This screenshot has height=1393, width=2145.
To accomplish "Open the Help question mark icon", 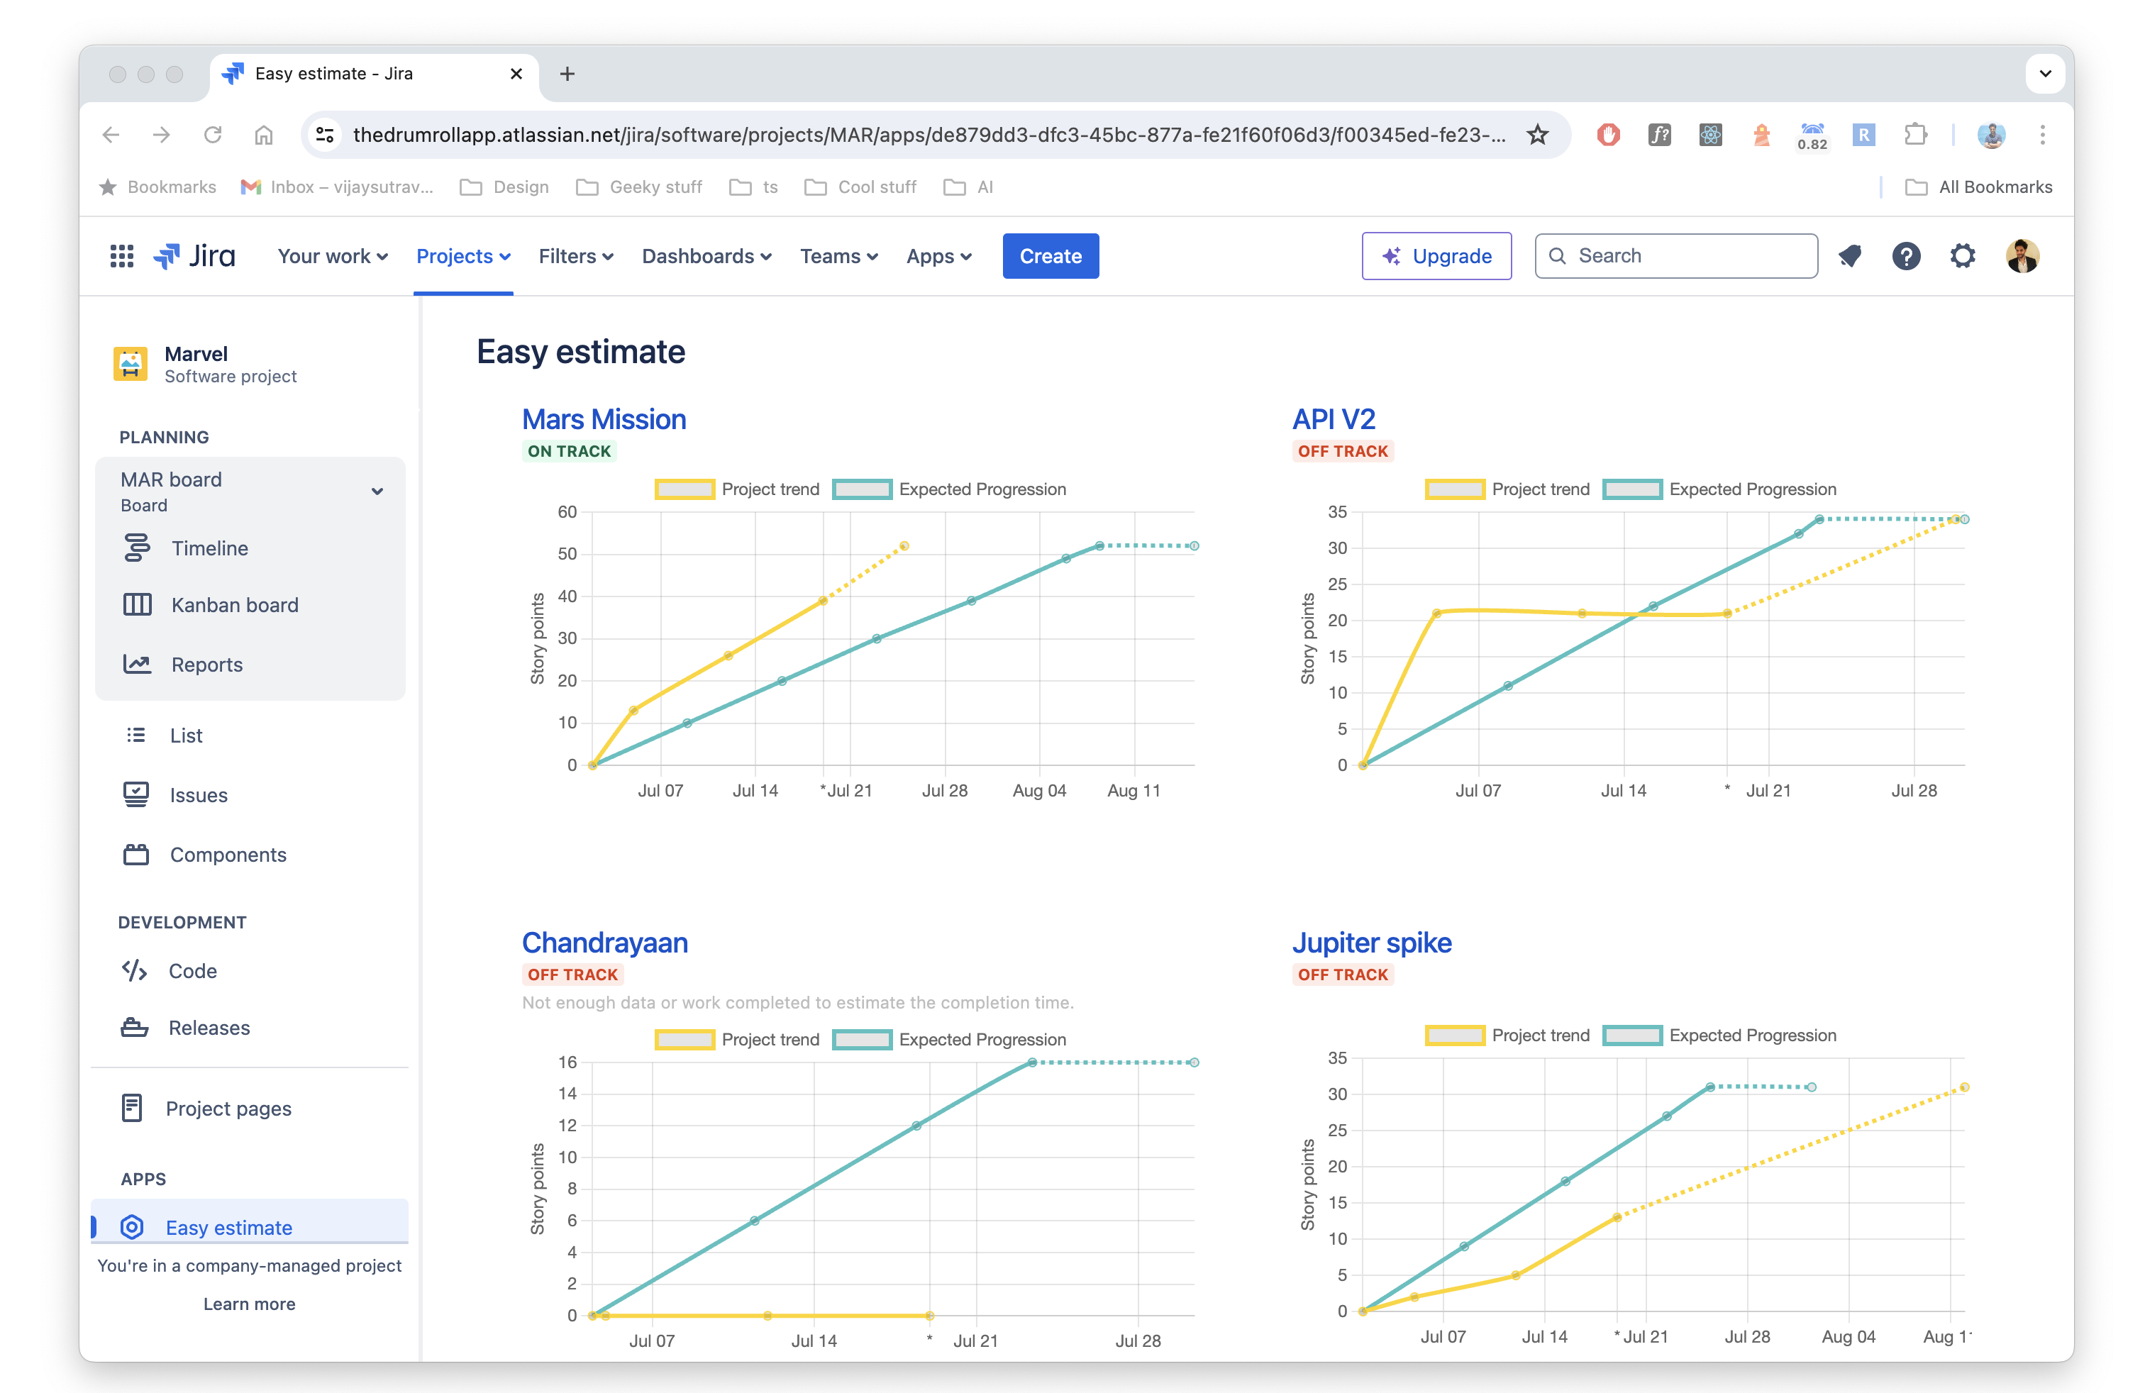I will coord(1906,256).
